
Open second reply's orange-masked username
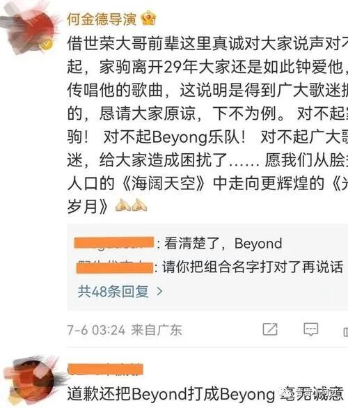pos(115,267)
